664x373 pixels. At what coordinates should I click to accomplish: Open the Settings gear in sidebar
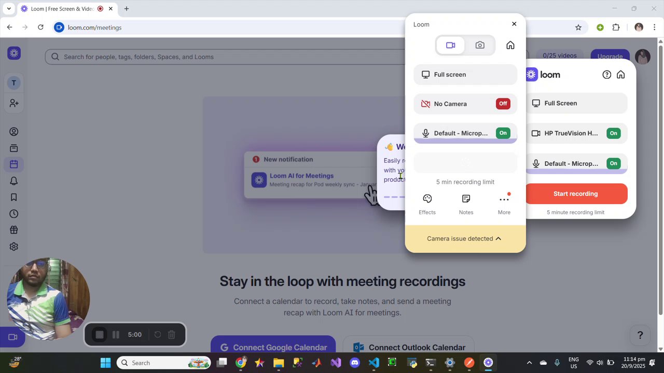[x=14, y=247]
